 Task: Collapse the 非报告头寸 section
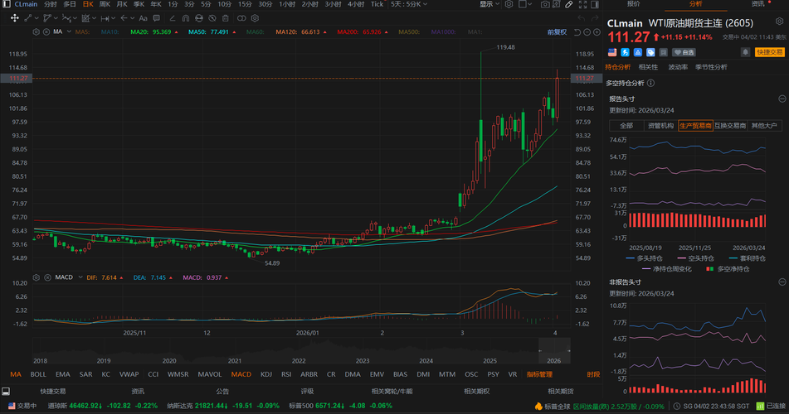click(782, 282)
